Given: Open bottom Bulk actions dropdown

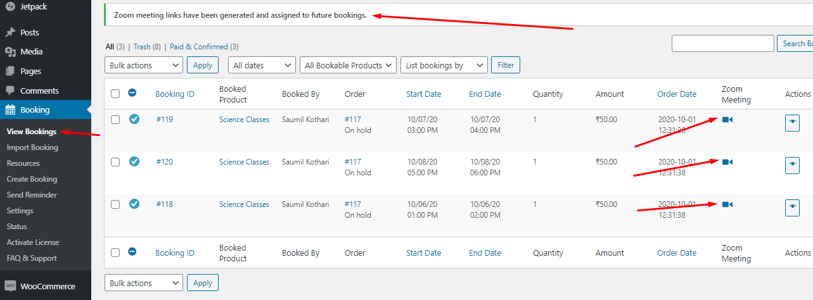Looking at the screenshot, I should pyautogui.click(x=144, y=283).
